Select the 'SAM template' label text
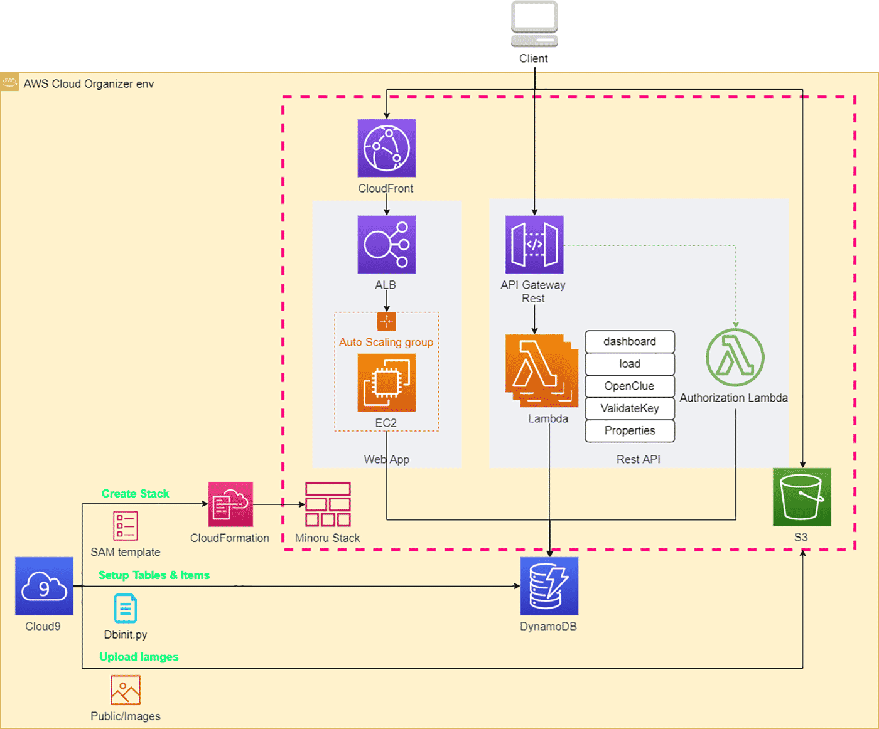 click(126, 552)
